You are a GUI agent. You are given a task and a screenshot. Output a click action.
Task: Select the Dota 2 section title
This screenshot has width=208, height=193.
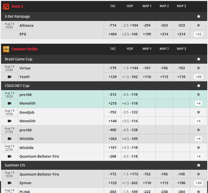coord(17,6)
